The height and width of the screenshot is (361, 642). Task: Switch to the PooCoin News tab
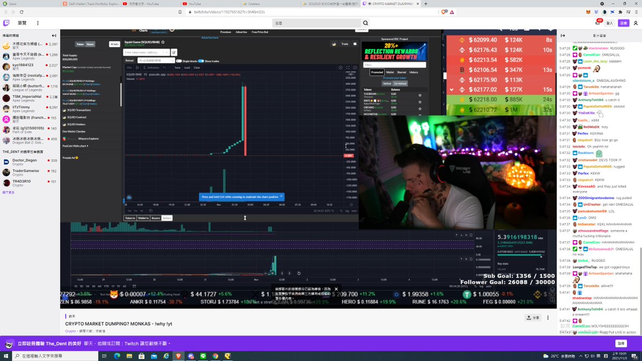pyautogui.click(x=90, y=44)
